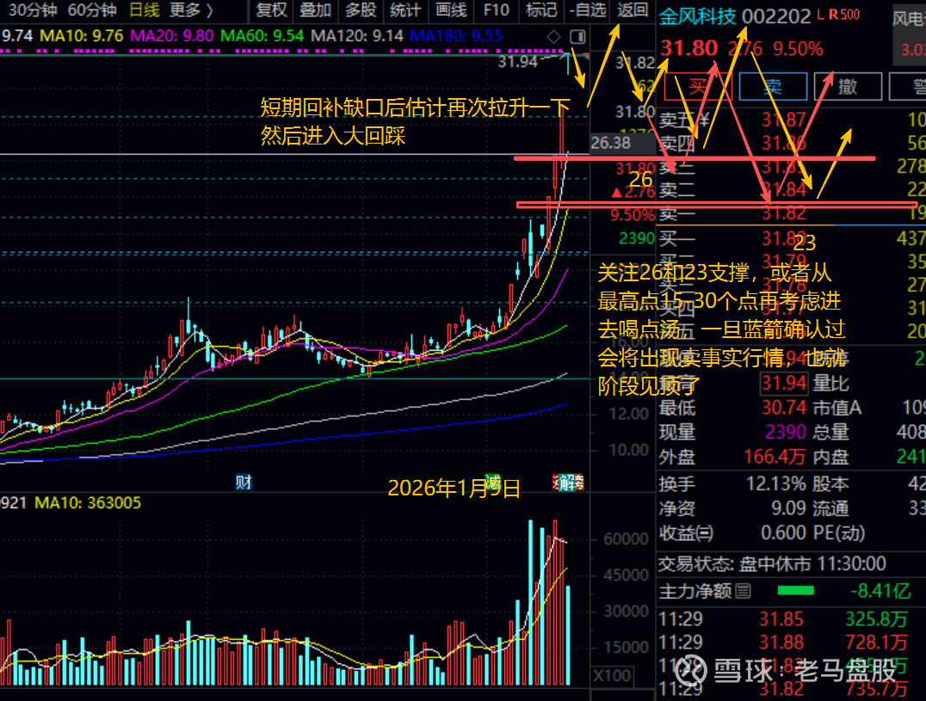Click the 收益 value 0.600
This screenshot has width=926, height=701.
(783, 532)
